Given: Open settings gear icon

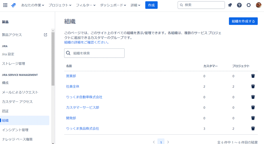Looking at the screenshot, I should point(249,5).
